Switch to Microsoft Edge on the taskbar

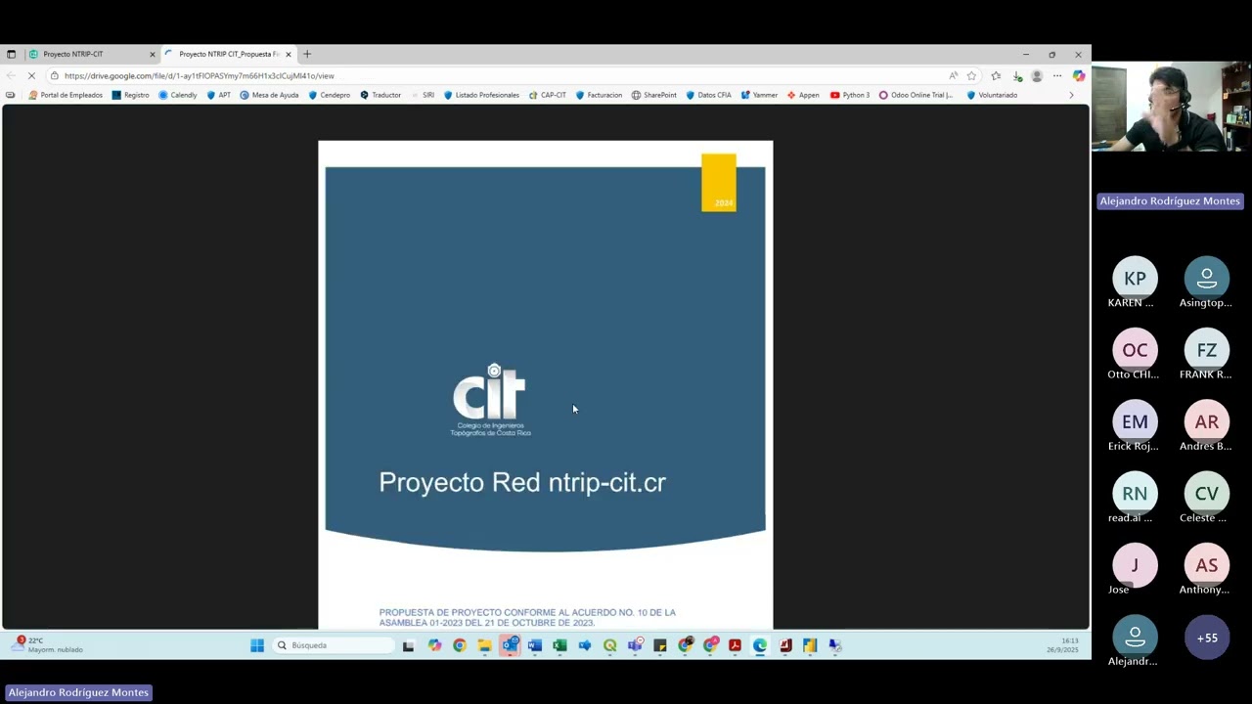pos(760,645)
